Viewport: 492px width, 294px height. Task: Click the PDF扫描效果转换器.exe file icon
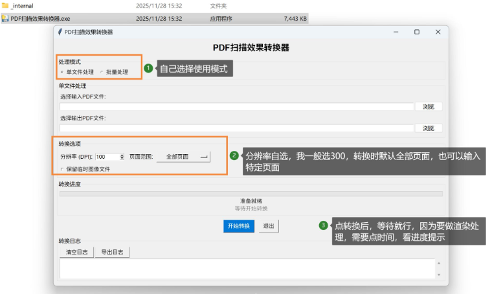tap(5, 19)
